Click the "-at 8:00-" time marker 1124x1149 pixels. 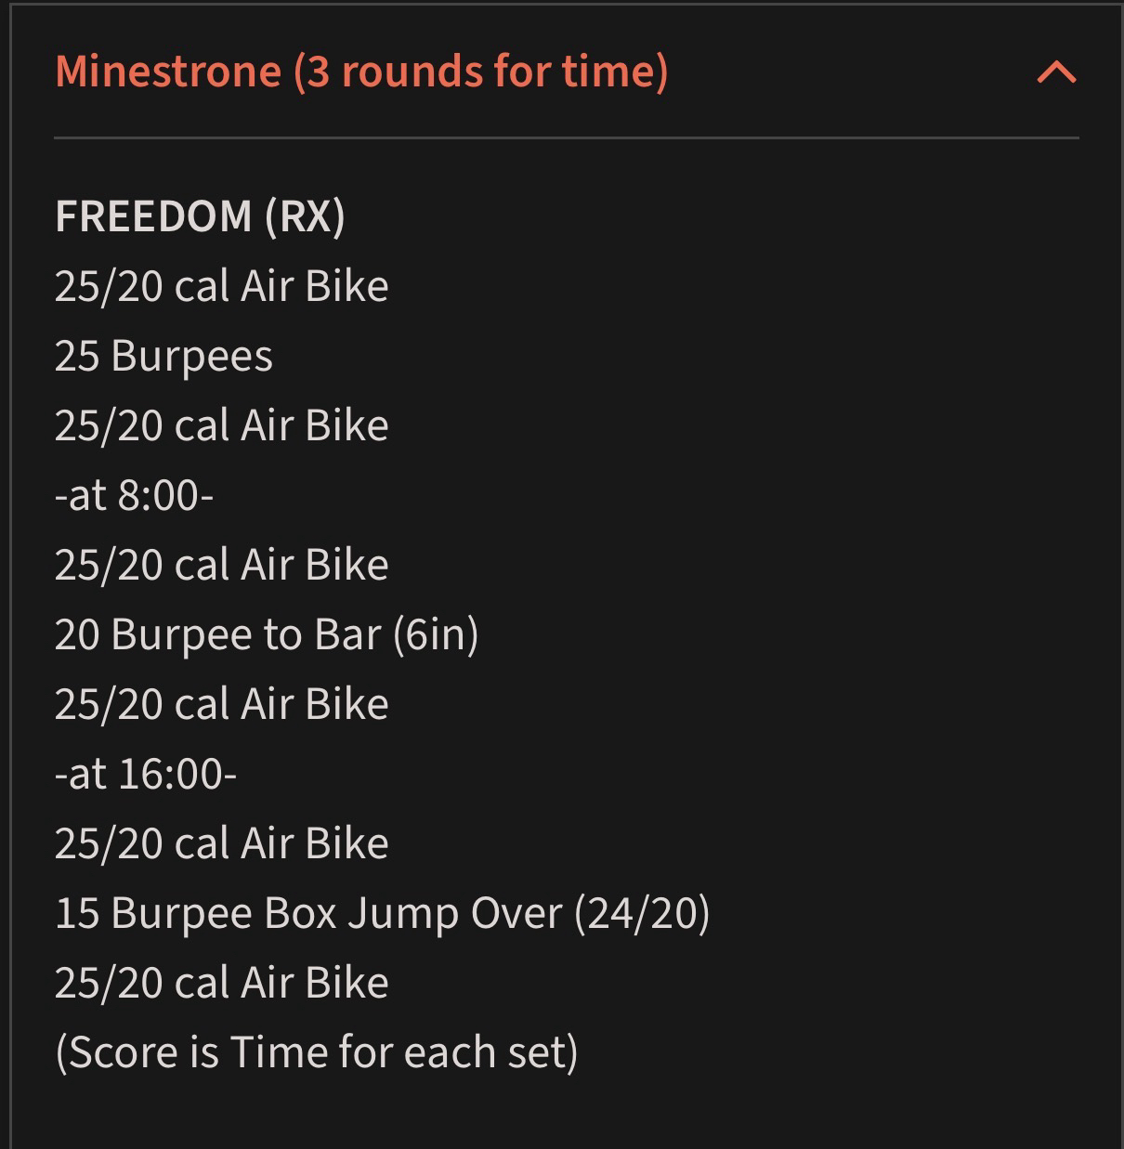click(x=134, y=495)
